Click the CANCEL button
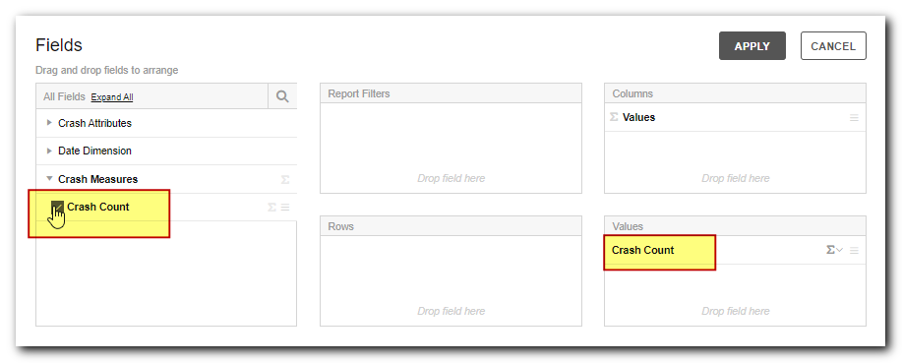 click(x=833, y=46)
